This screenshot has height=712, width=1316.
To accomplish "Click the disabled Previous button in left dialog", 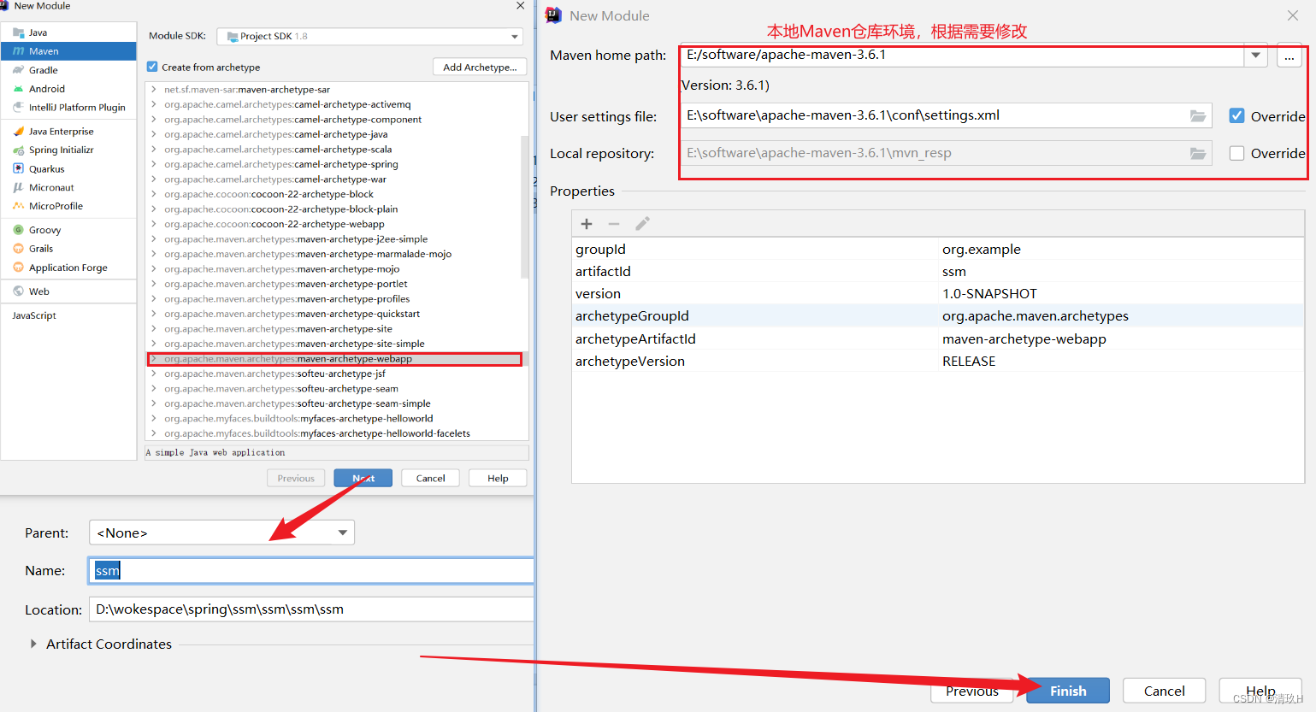I will 296,478.
